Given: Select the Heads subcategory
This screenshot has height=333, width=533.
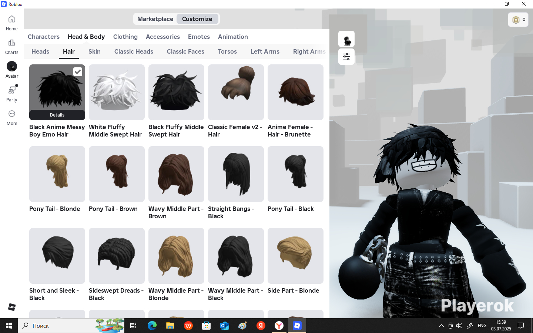Looking at the screenshot, I should (40, 51).
